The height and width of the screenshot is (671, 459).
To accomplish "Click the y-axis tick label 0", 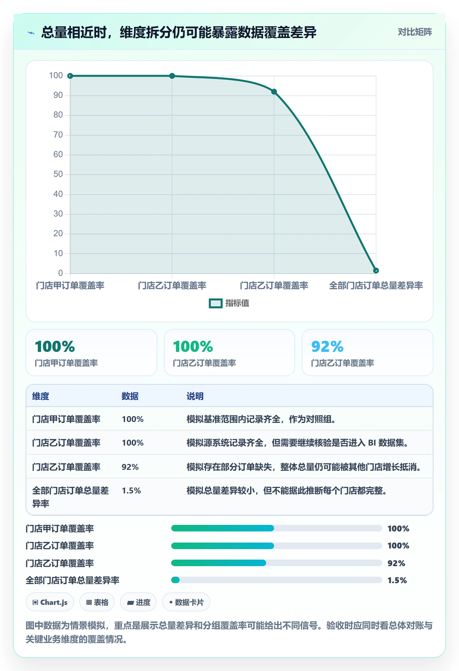I will tap(60, 273).
